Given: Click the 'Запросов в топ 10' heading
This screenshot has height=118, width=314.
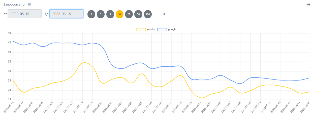Looking at the screenshot, I should coord(17,5).
